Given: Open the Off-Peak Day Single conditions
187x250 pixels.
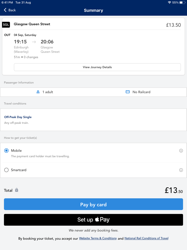Looking at the screenshot, I should (x=18, y=117).
